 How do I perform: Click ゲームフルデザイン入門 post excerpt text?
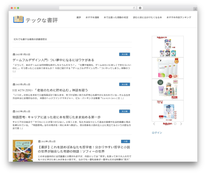[x=72, y=68]
